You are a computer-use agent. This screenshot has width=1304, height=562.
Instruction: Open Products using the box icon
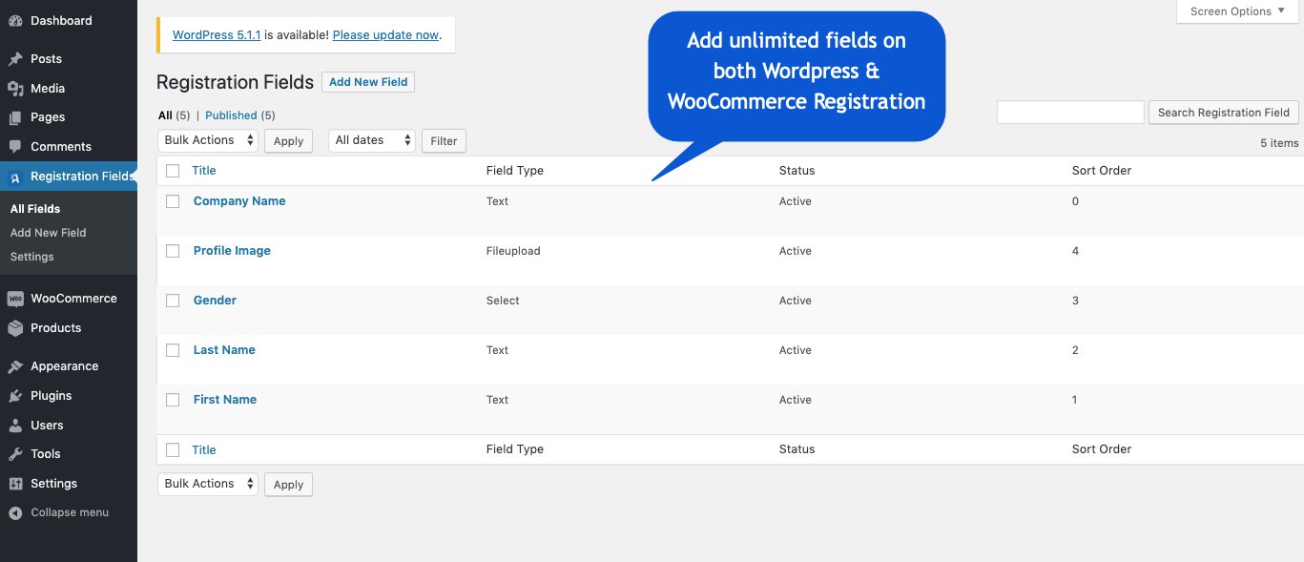(x=15, y=327)
